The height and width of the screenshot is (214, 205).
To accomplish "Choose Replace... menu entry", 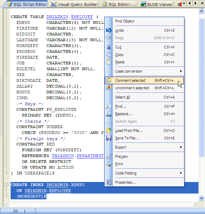I will coord(145,114).
